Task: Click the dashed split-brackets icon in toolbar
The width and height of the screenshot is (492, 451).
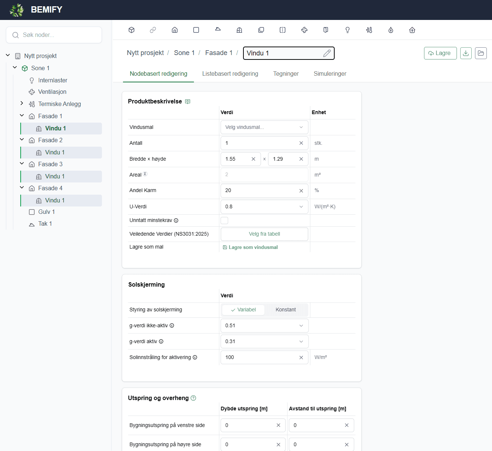Action: pyautogui.click(x=283, y=30)
